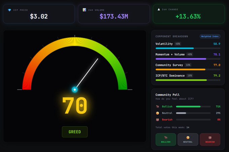Click the Neutral gray poll bar
Image resolution: width=229 pixels, height=152 pixels.
(x=181, y=113)
